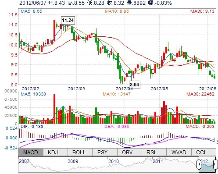Click 2011 in the overview timeline
Viewport: 218px width, 174px height.
(157, 161)
